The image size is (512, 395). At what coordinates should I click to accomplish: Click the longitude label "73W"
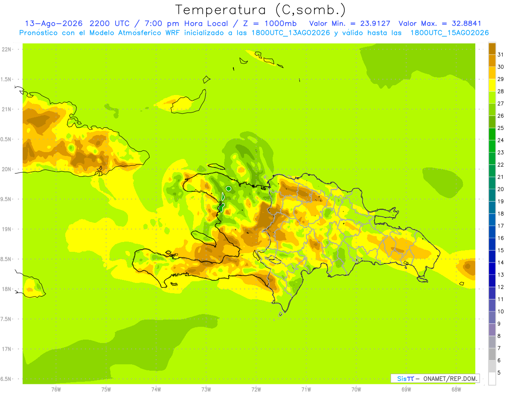pos(206,389)
